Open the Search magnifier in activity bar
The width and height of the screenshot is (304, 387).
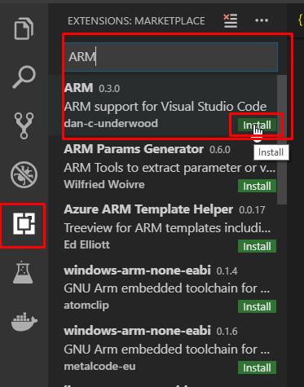(24, 77)
